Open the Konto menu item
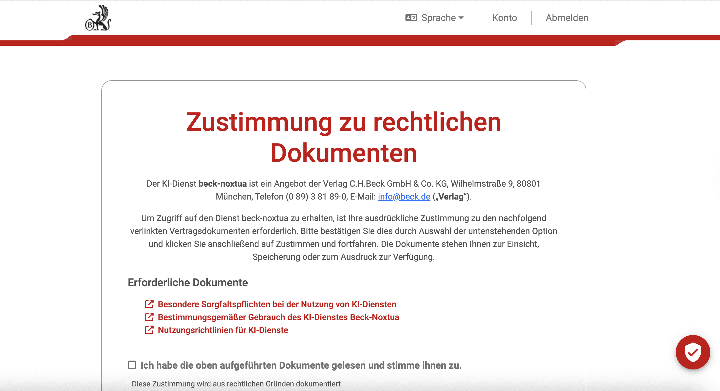This screenshot has height=391, width=720. pos(504,18)
